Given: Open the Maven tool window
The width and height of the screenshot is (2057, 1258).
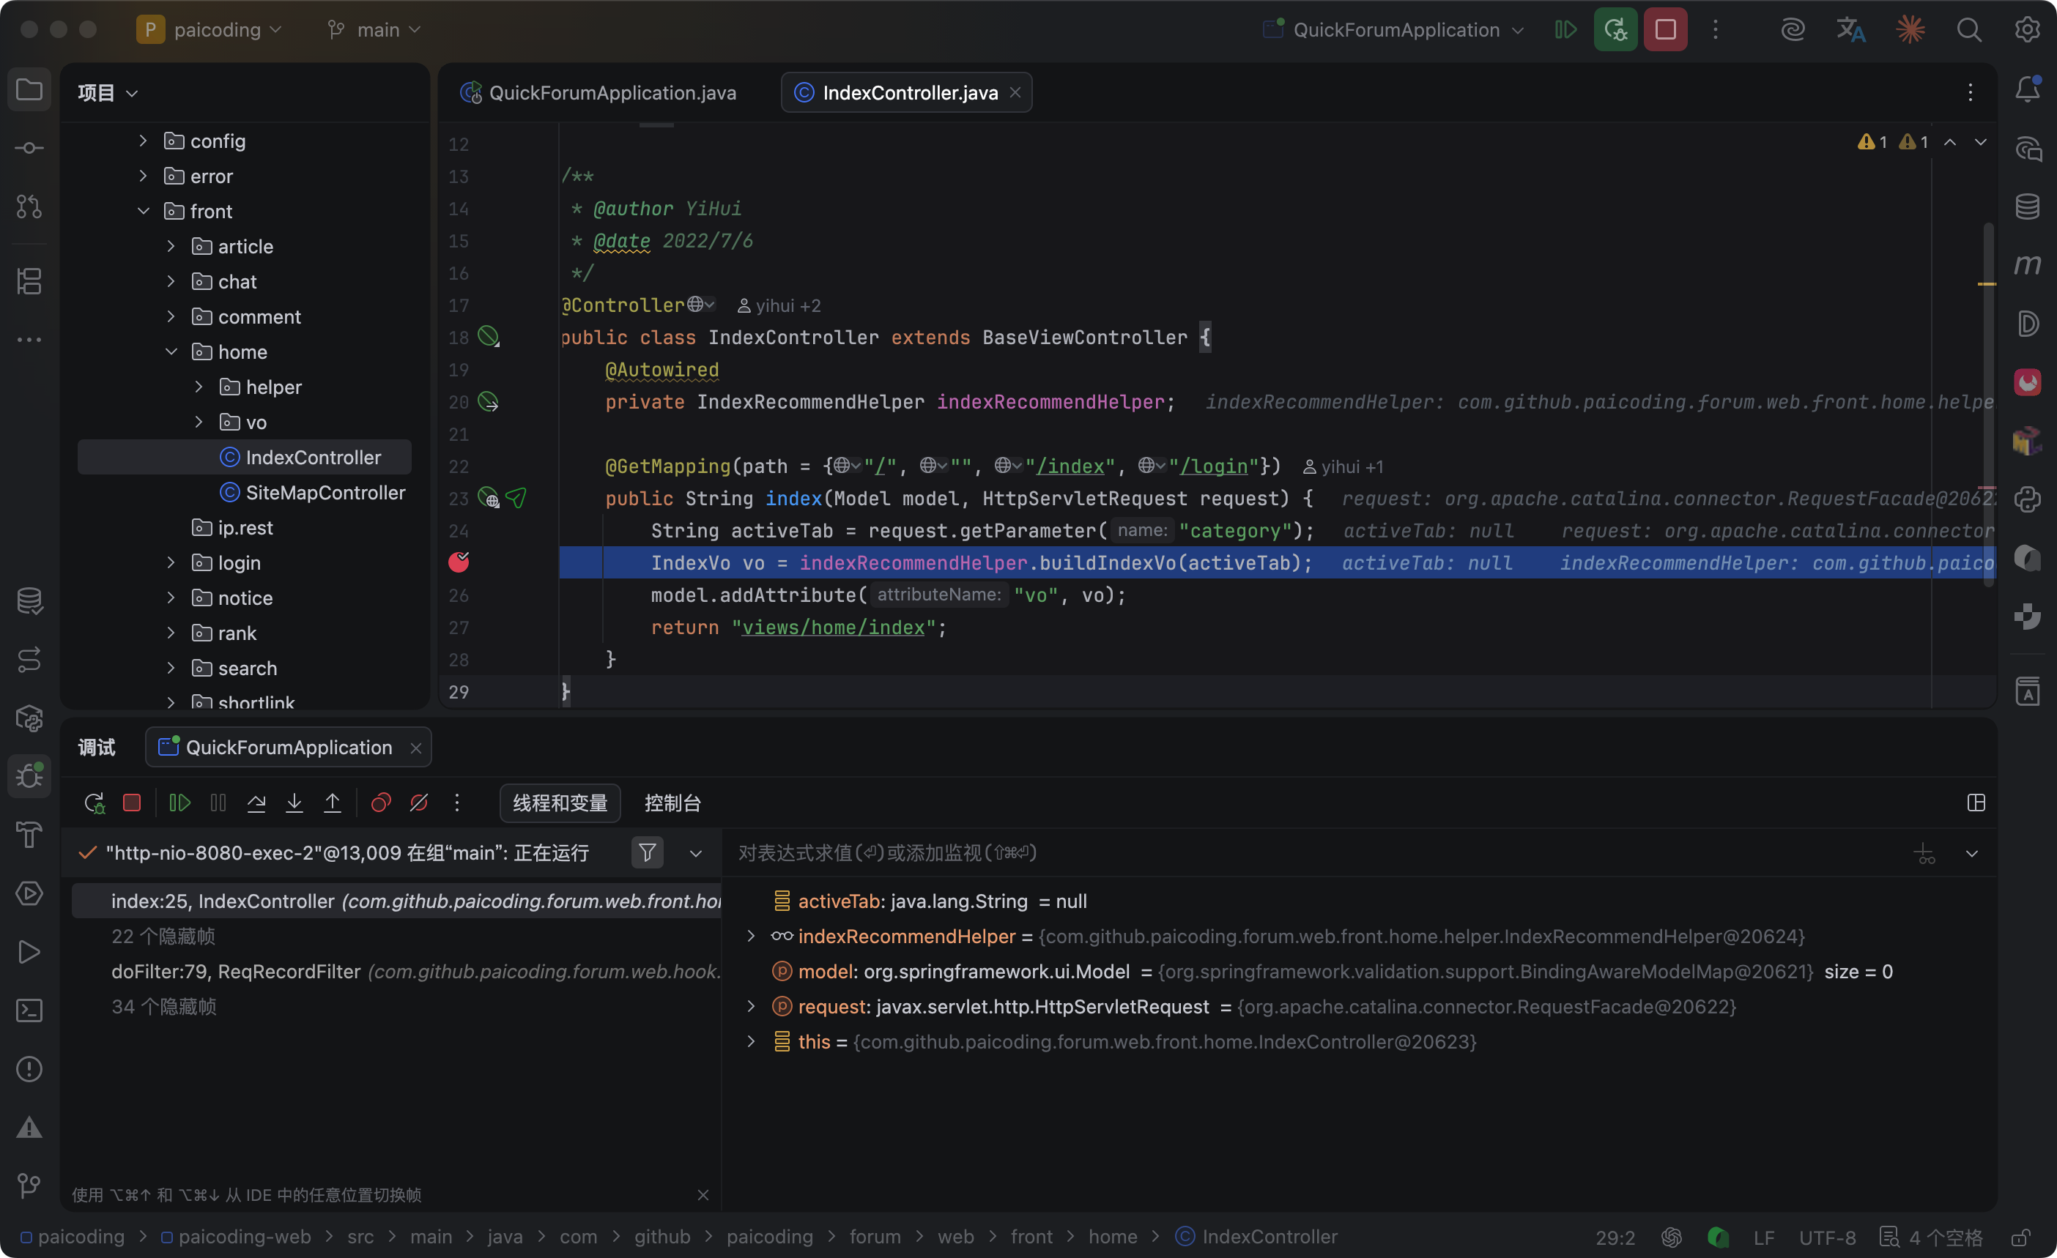Looking at the screenshot, I should 2027,264.
